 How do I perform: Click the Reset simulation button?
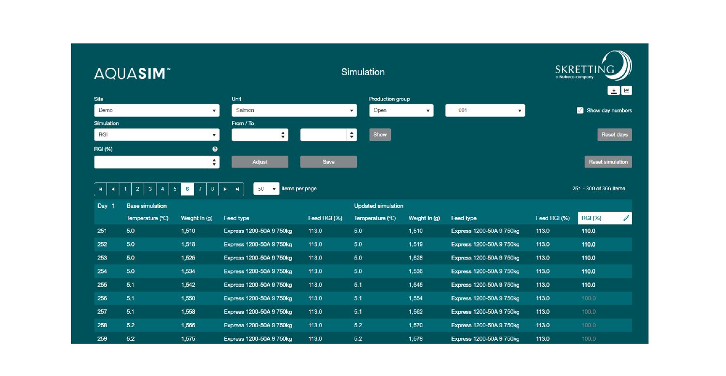pos(608,162)
